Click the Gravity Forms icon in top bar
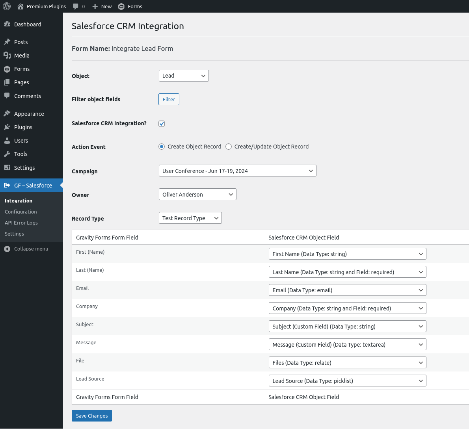Viewport: 469px width, 429px height. point(121,6)
